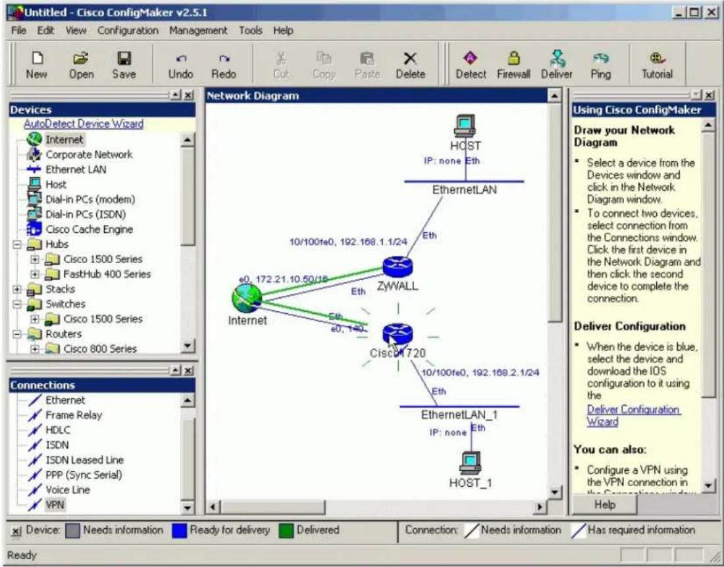
Task: Click the Help button in side panel
Action: [x=604, y=505]
